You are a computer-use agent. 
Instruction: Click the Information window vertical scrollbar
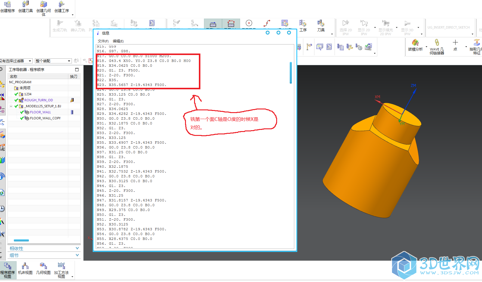291,72
